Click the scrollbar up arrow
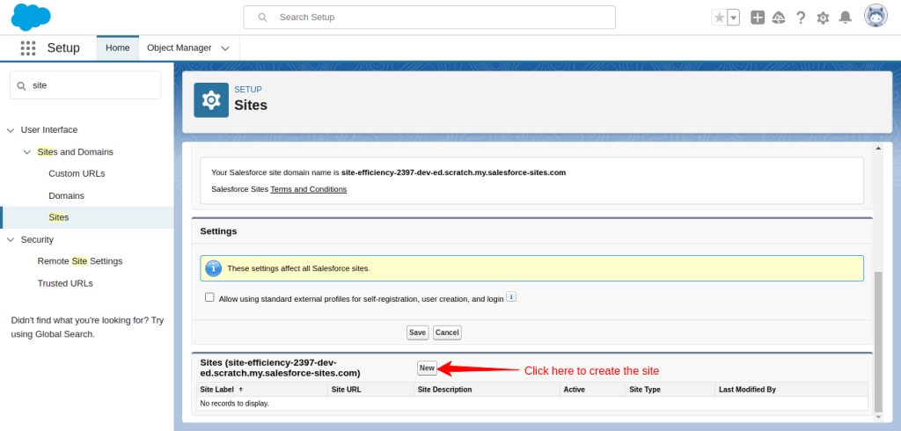The image size is (901, 431). click(878, 149)
